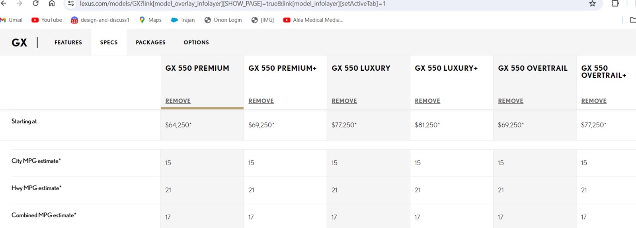Image resolution: width=636 pixels, height=228 pixels.
Task: Click the GX 550 LUXURY+ heading
Action: click(x=446, y=68)
